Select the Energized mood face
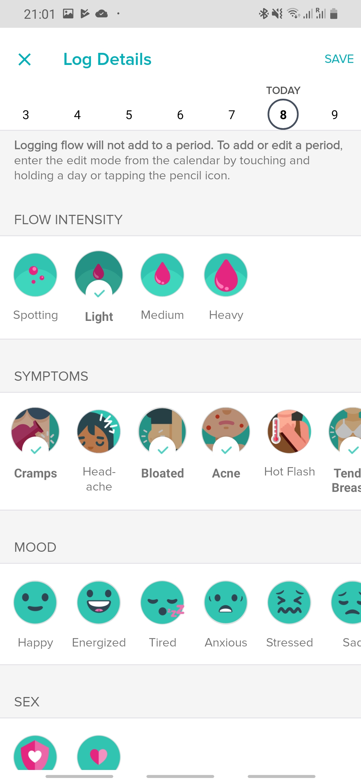Screen dimensions: 361x783 pos(99,602)
